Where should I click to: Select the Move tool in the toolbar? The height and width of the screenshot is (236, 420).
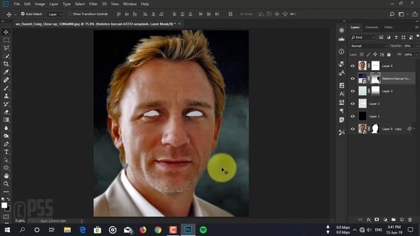(6, 32)
